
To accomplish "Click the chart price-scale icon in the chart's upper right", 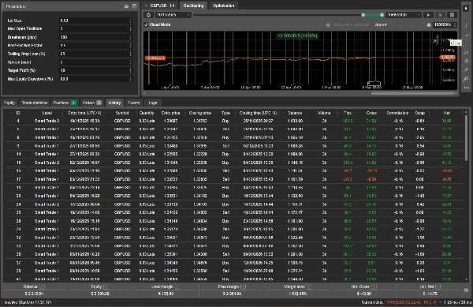I will (x=436, y=39).
